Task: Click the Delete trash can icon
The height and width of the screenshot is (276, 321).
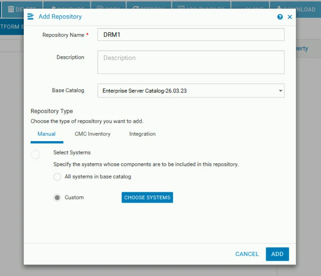Action: click(11, 9)
